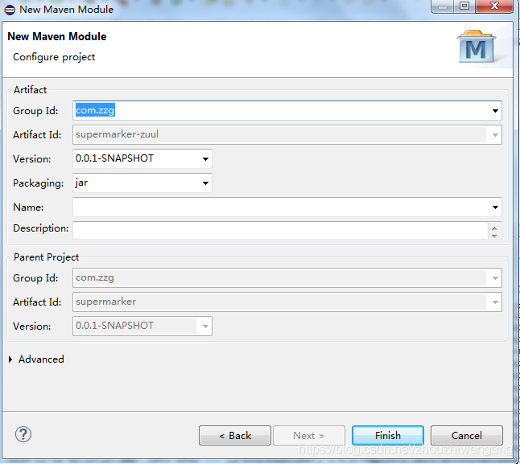The image size is (520, 464).
Task: Click the Eclipse icon in title bar
Action: [10, 10]
